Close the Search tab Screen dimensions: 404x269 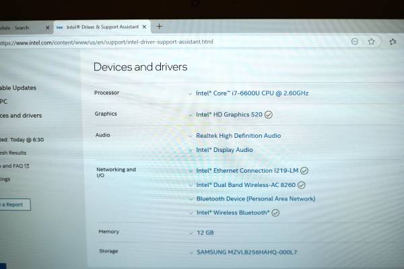click(47, 28)
